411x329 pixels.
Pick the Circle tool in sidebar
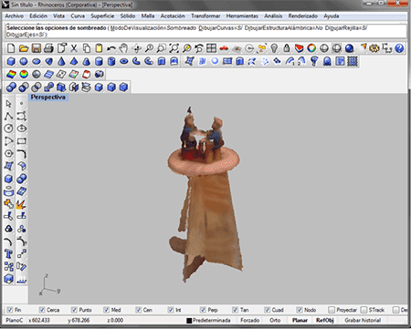(8, 129)
